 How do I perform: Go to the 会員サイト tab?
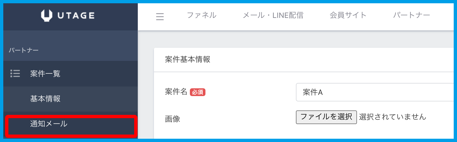(x=348, y=15)
